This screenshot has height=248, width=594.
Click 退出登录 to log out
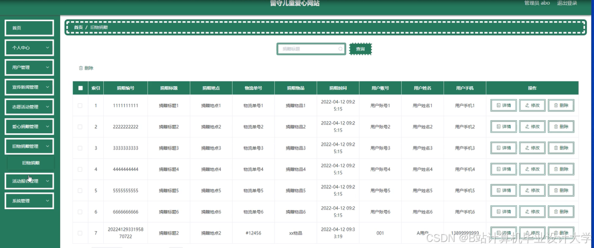point(567,3)
